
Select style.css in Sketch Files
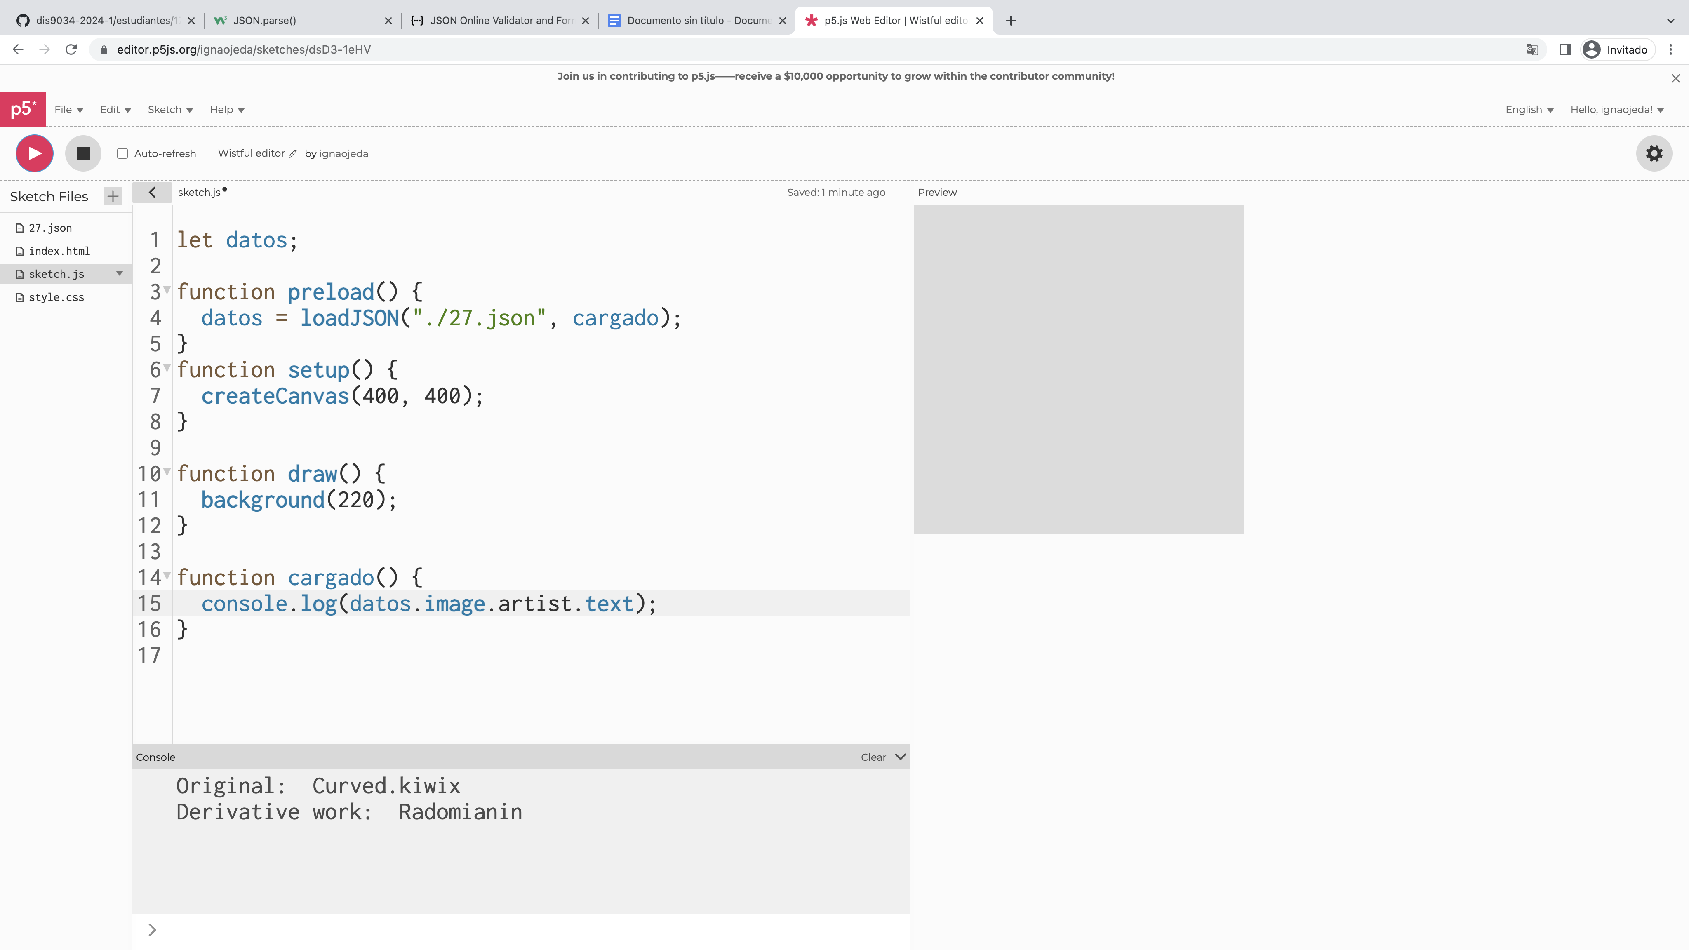pyautogui.click(x=56, y=297)
